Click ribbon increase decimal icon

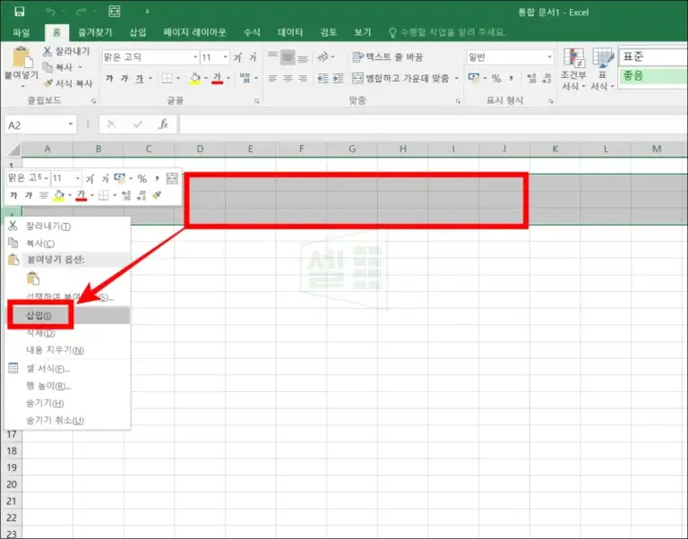coord(532,78)
